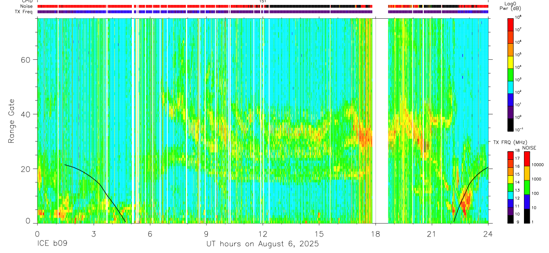Click the yellow segment of the TX FRQ colorbar
Viewport: 549px width, 253px height.
pos(511,179)
